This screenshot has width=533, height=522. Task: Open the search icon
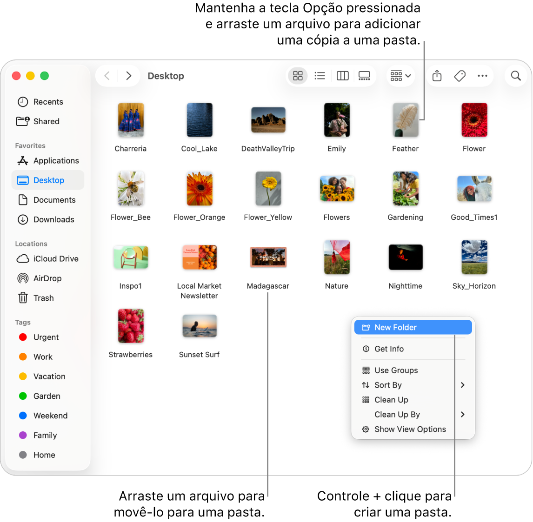coord(516,75)
